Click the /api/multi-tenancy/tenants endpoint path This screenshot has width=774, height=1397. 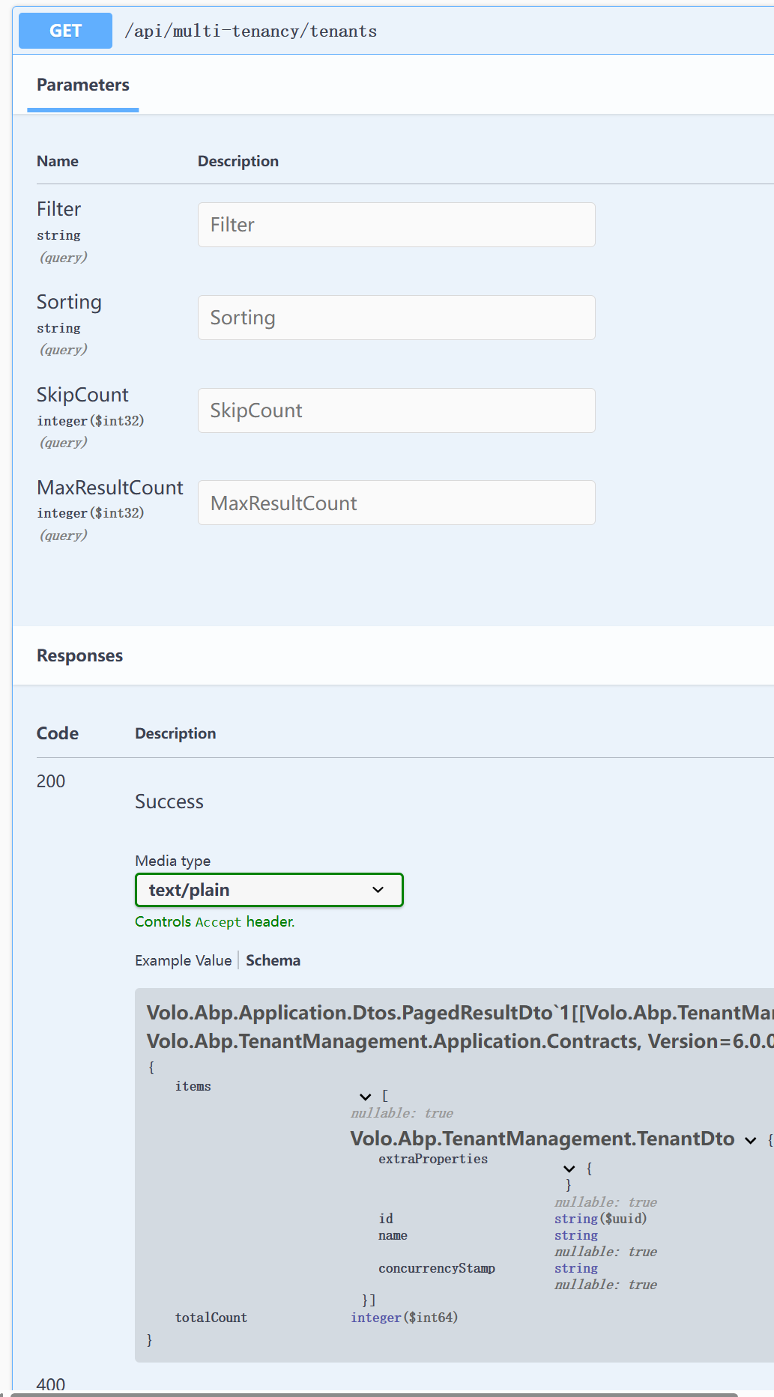coord(250,31)
